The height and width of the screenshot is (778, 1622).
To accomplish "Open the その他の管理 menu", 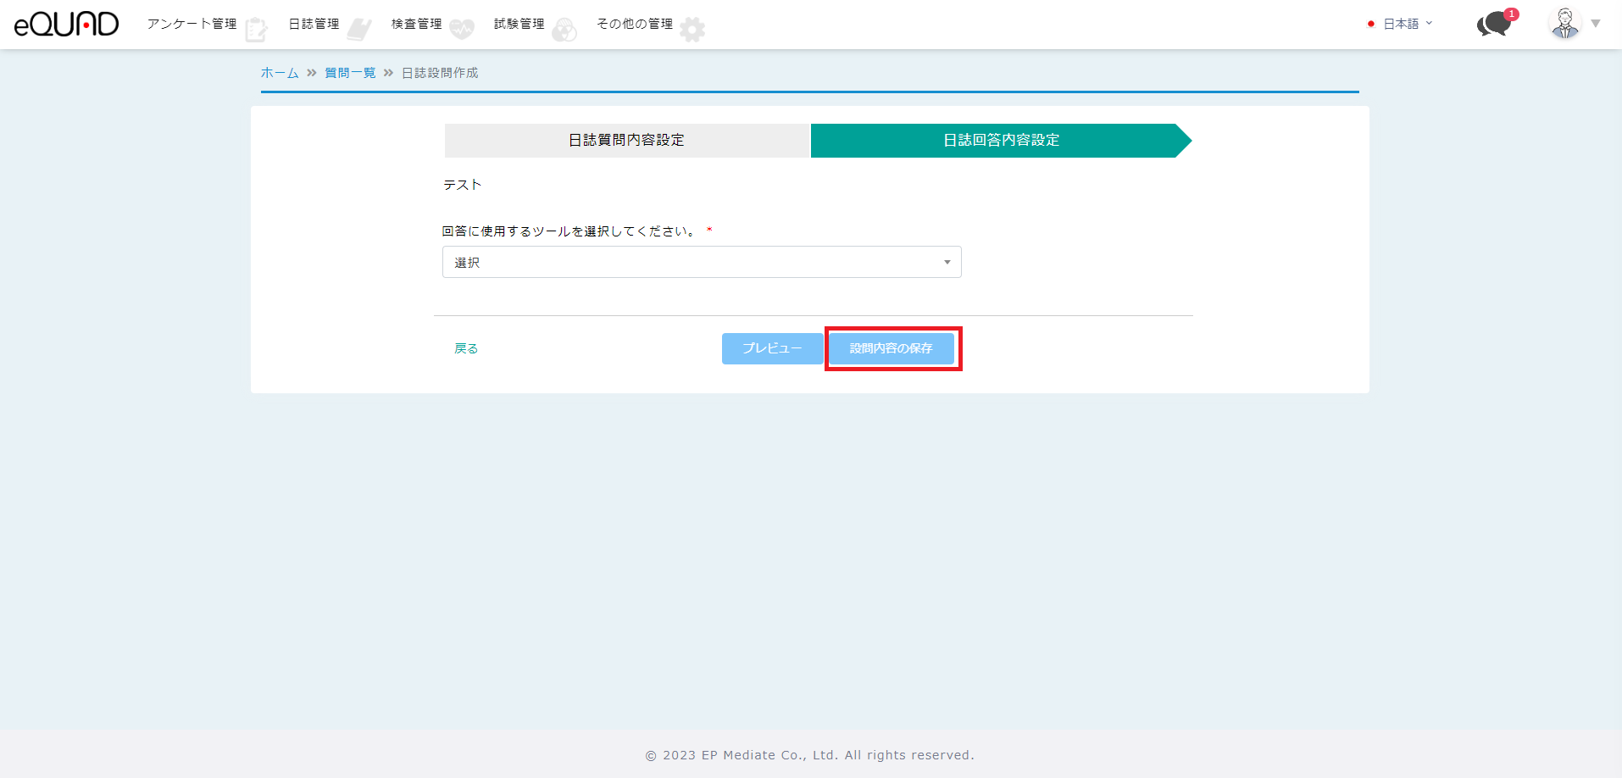I will [635, 24].
